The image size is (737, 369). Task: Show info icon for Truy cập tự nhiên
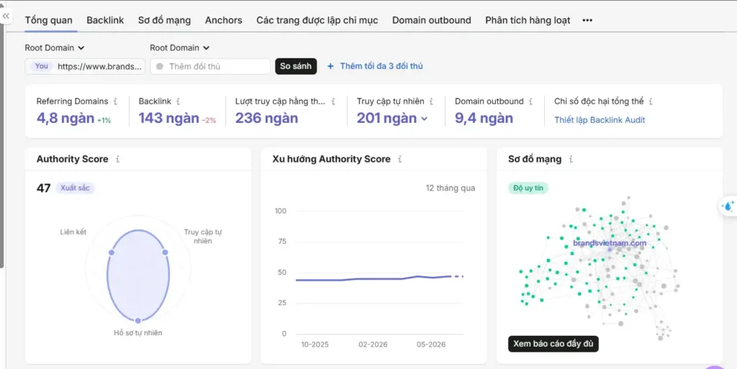[431, 101]
